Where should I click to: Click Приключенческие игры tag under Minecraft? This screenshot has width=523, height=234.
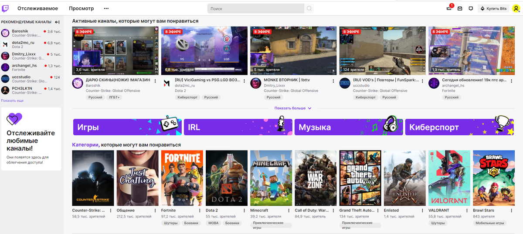[270, 225]
